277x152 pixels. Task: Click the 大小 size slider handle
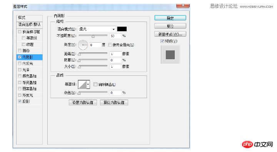click(x=79, y=67)
